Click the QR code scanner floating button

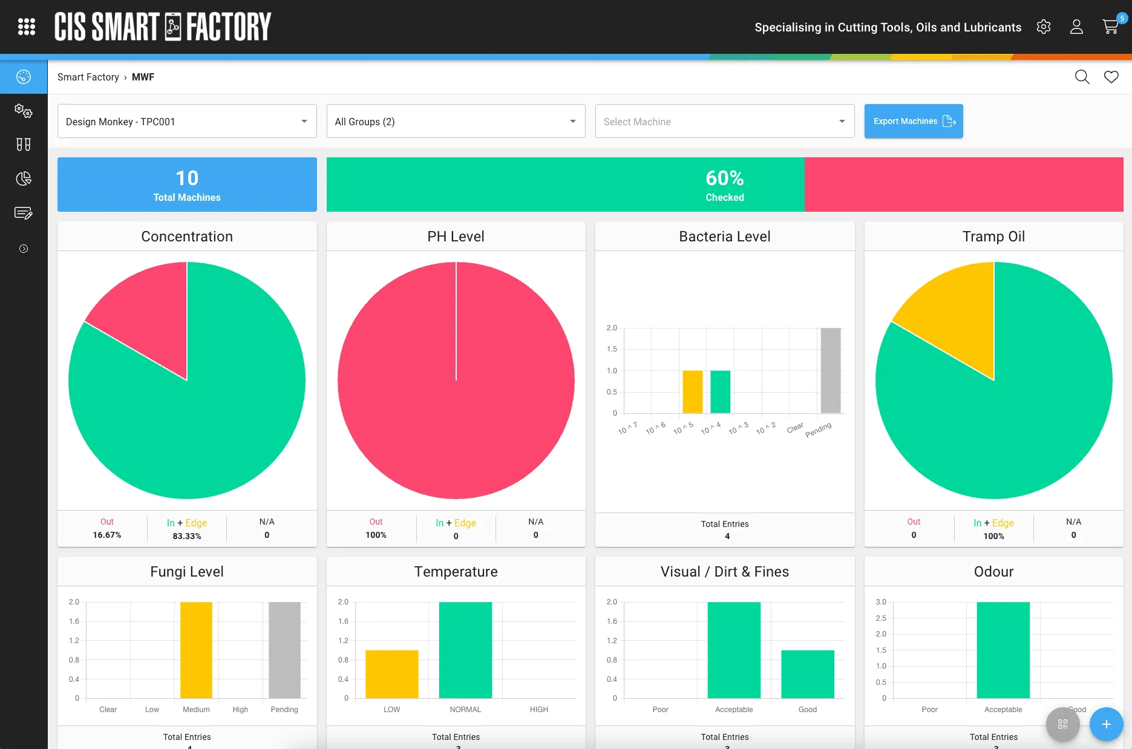click(x=1062, y=724)
